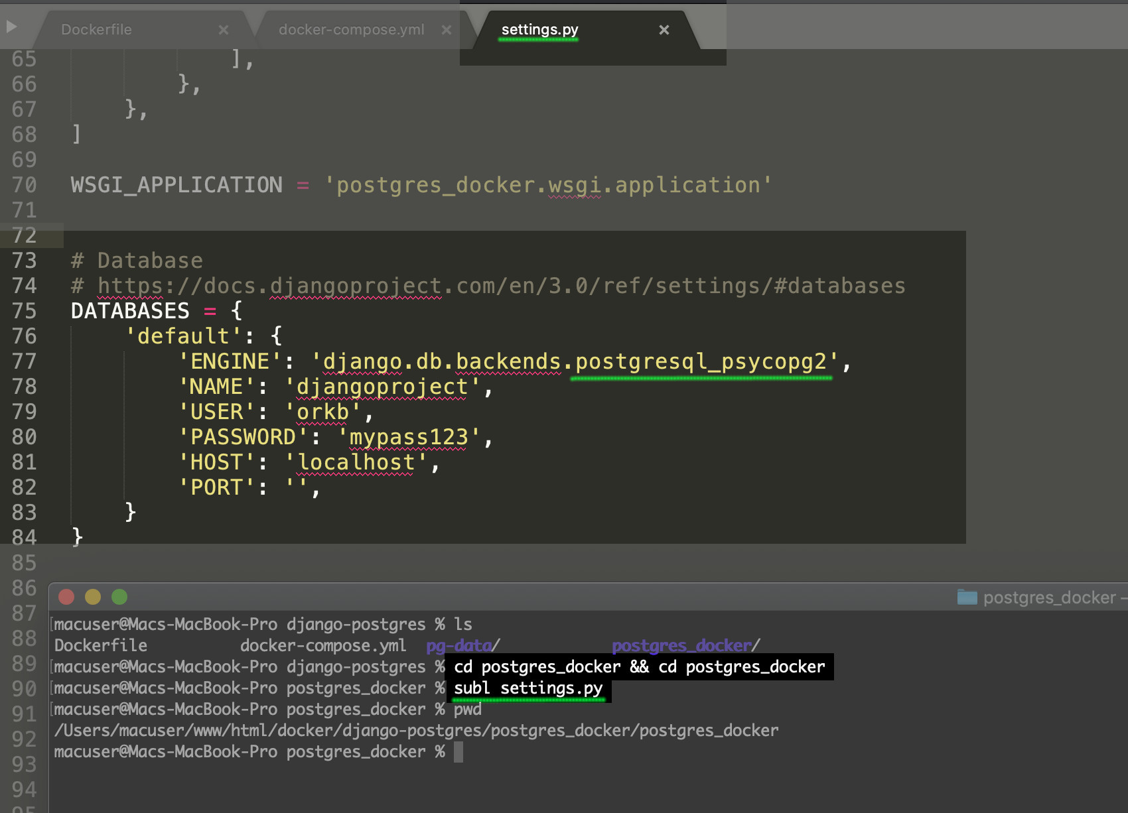Close the docker-compose.yml tab with its X

(446, 29)
